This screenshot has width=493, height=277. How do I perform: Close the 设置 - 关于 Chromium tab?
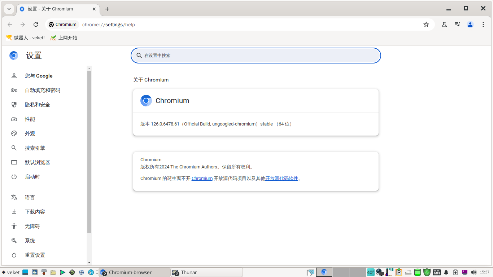pyautogui.click(x=94, y=9)
